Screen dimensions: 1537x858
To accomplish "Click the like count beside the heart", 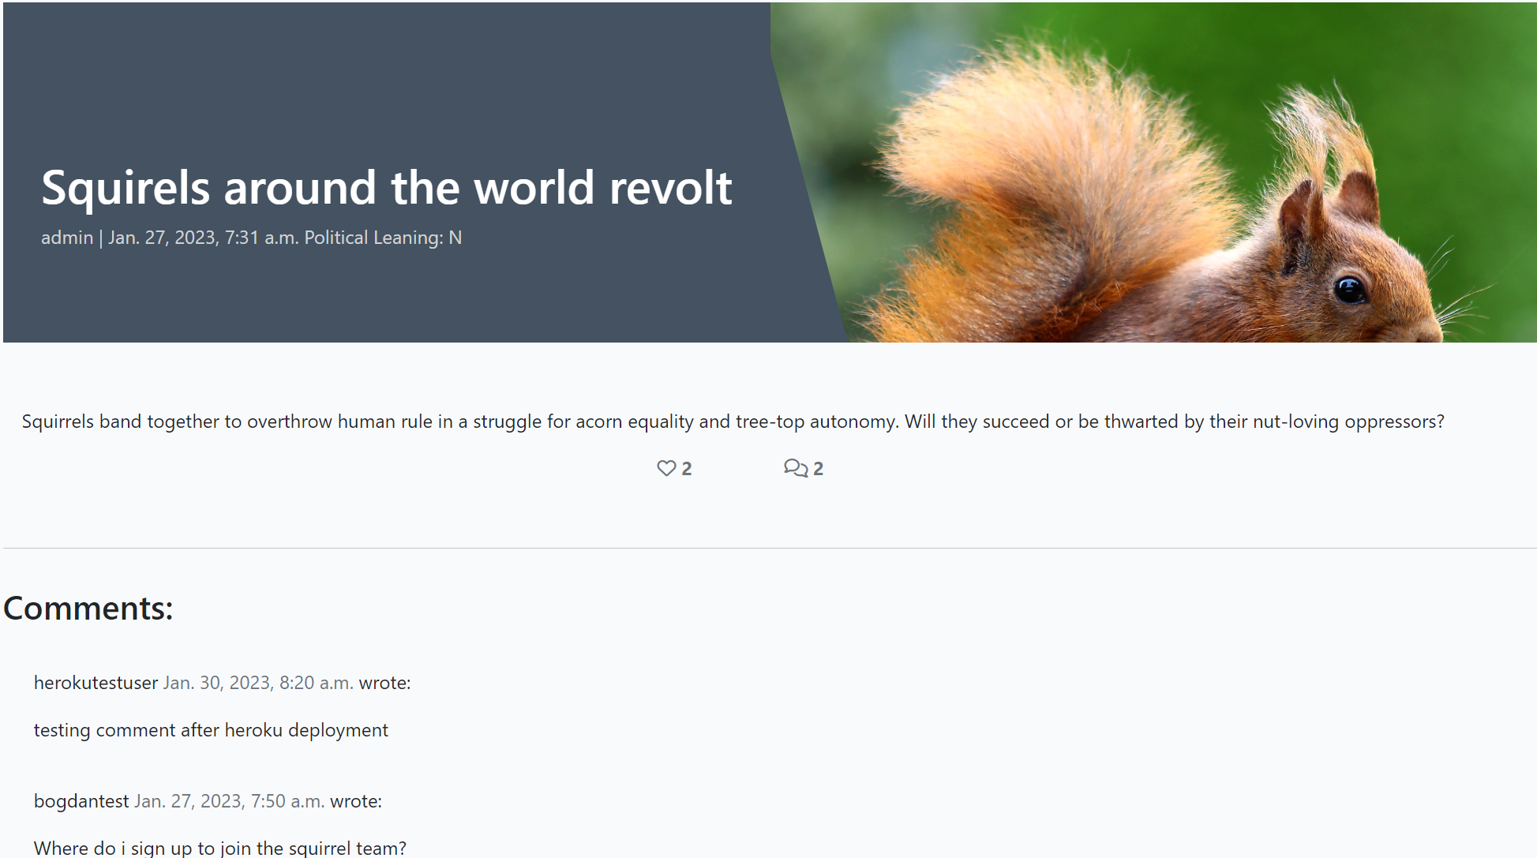I will tap(687, 469).
